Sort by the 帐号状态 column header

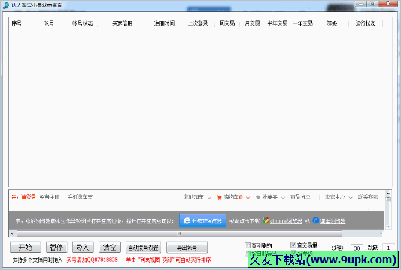82,23
